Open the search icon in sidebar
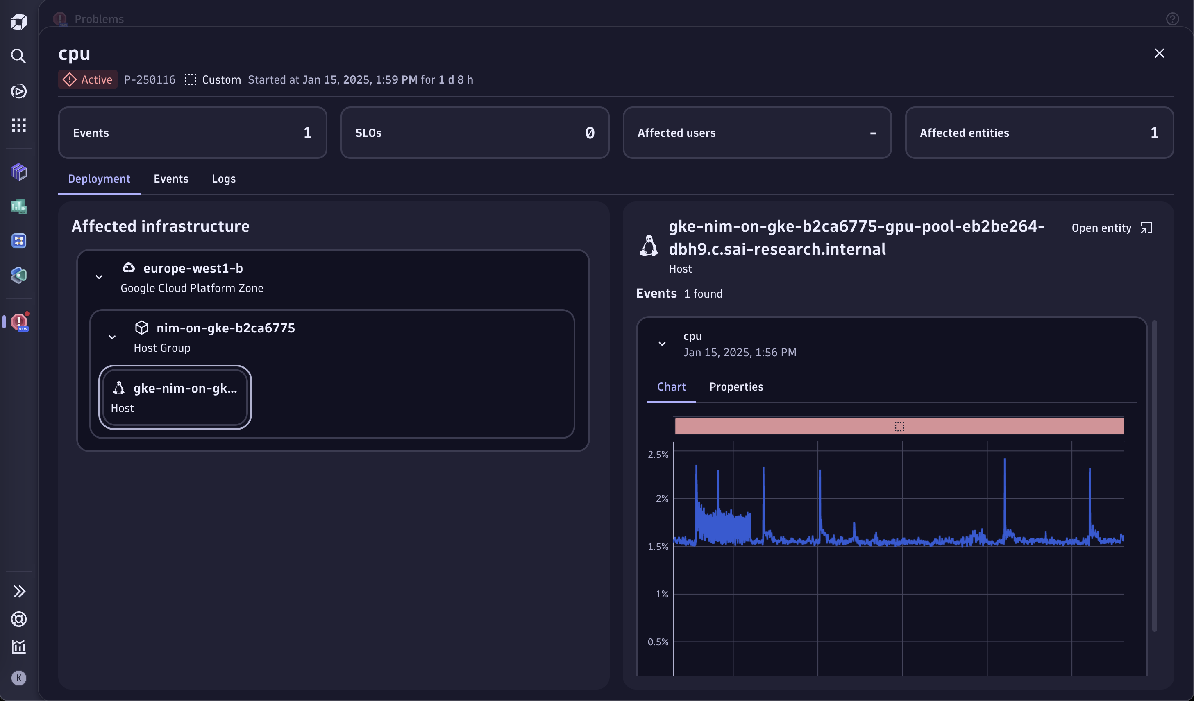The image size is (1194, 701). point(18,56)
